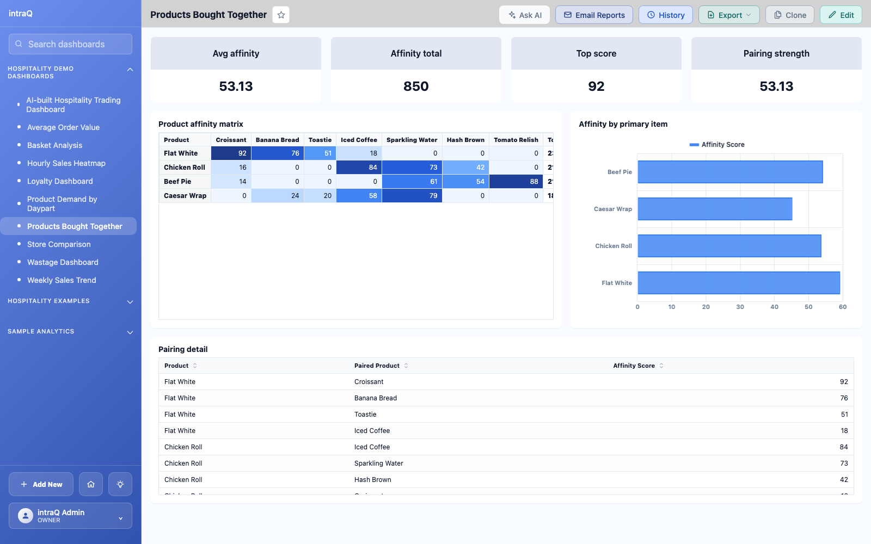The image size is (871, 544).
Task: Click the Pairing strength card title
Action: point(776,53)
